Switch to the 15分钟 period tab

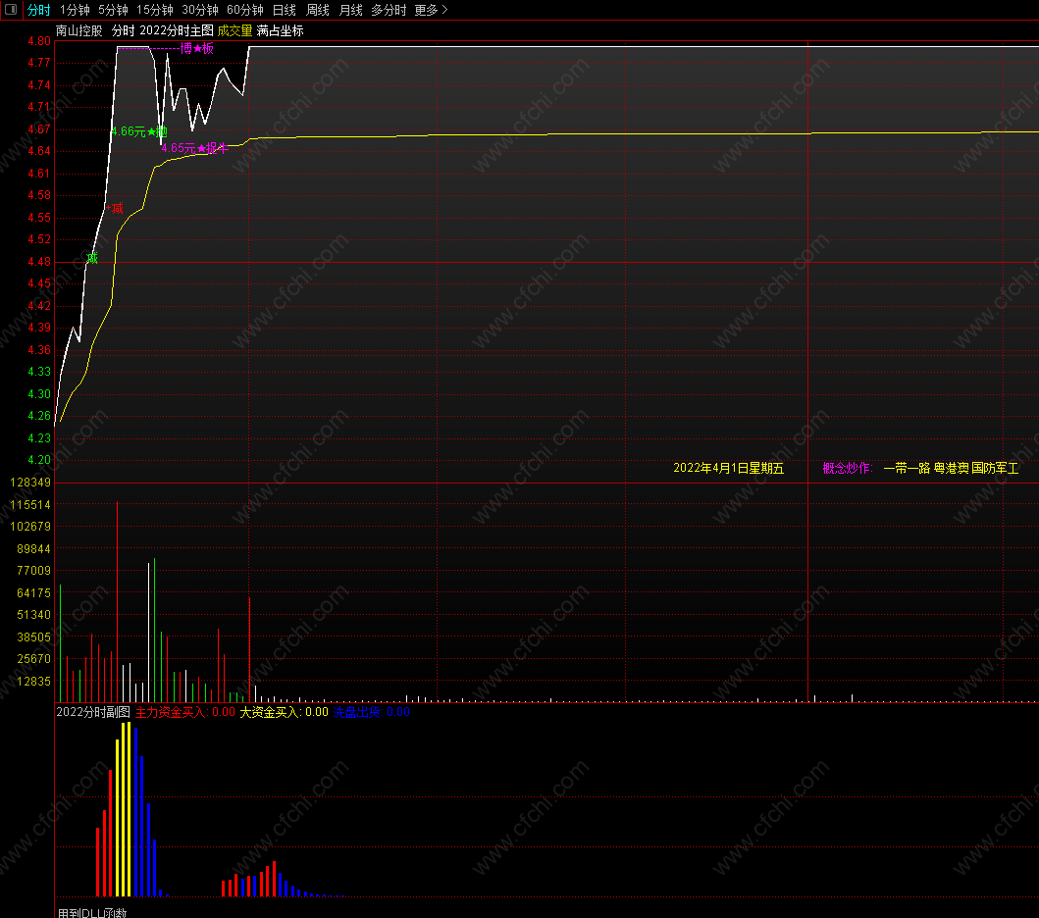tap(154, 10)
